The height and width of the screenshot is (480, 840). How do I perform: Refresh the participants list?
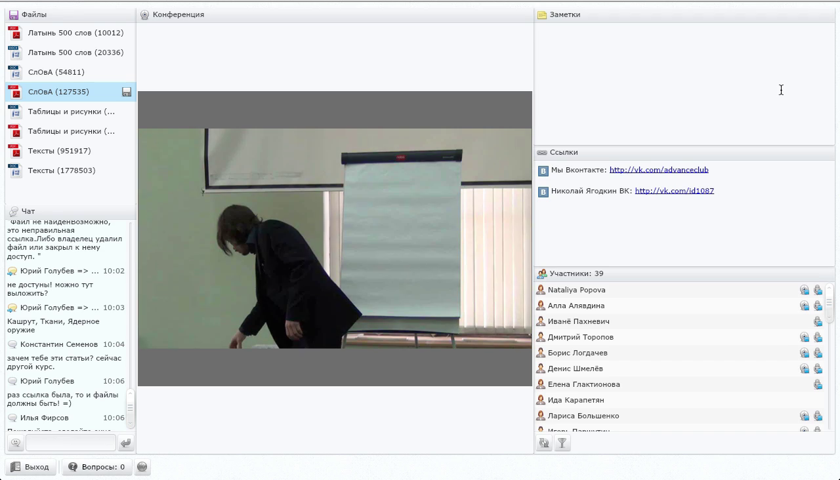coord(544,443)
